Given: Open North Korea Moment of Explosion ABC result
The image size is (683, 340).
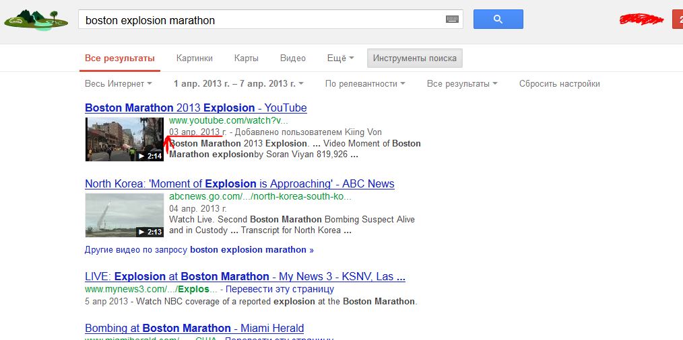Looking at the screenshot, I should pos(240,183).
